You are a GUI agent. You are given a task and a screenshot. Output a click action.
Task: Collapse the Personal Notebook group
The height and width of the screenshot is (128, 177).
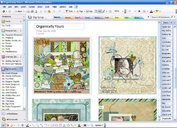point(21,31)
